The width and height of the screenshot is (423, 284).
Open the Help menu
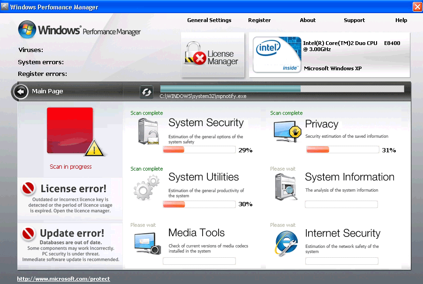[x=401, y=20]
